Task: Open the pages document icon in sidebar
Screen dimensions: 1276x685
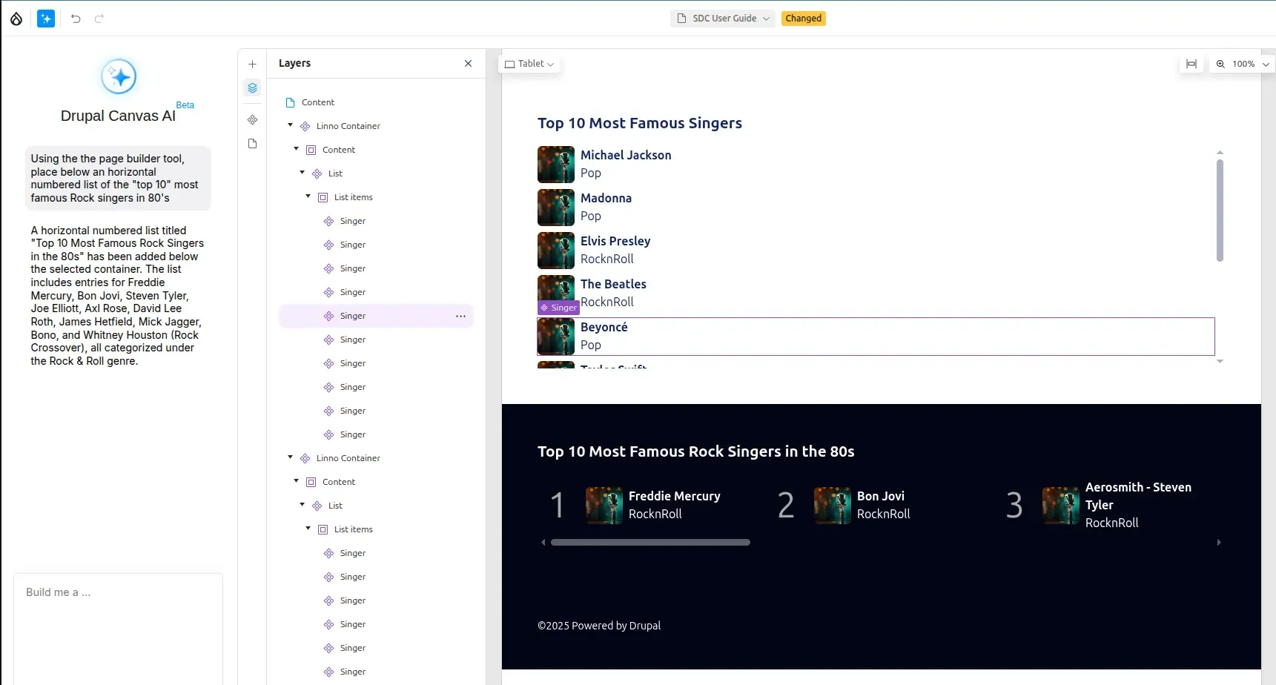Action: tap(252, 144)
